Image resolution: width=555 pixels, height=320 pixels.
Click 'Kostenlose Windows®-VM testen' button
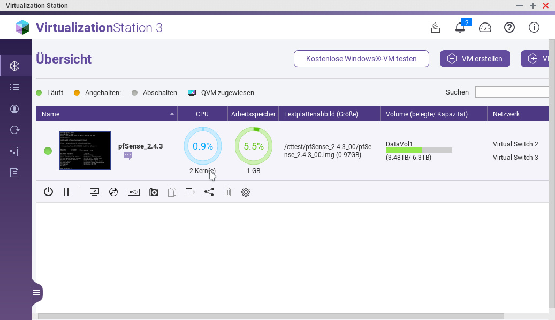361,59
